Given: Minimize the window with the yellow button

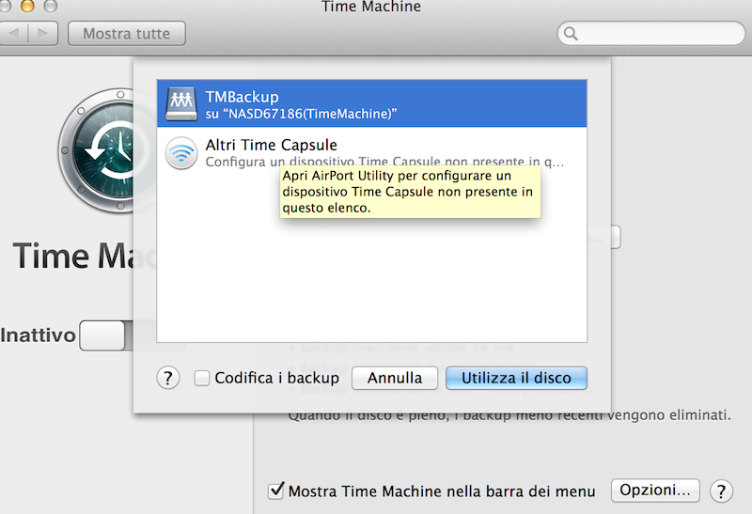Looking at the screenshot, I should click(26, 6).
